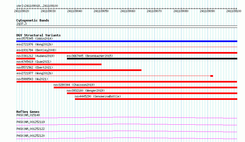Click ruler position 241109090
The image size is (245, 142).
pos(207,11)
